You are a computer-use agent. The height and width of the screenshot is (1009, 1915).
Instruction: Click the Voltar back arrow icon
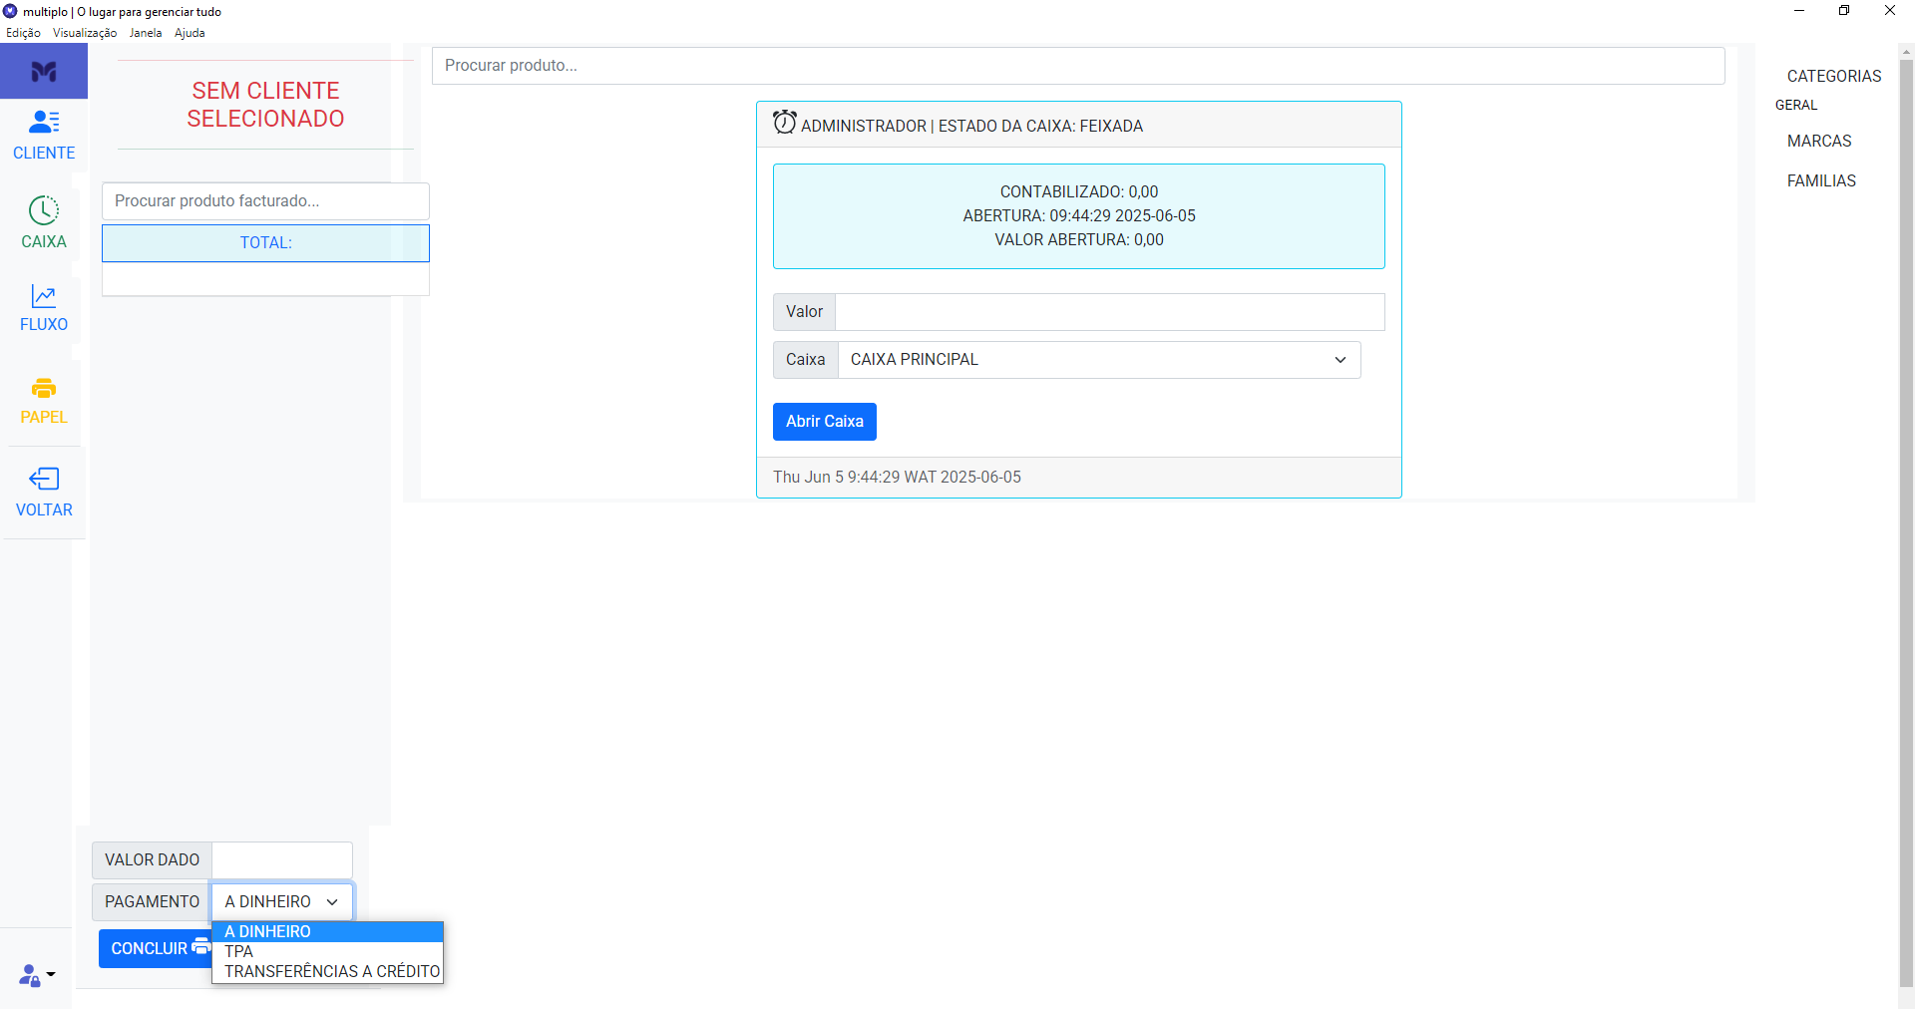(44, 480)
